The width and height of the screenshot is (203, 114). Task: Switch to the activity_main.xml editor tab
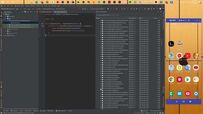point(46,12)
